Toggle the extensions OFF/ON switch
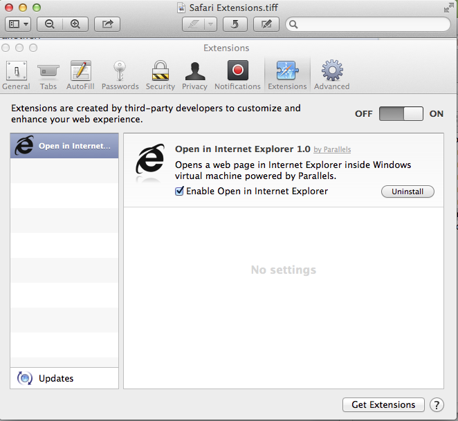This screenshot has height=421, width=458. coord(401,113)
